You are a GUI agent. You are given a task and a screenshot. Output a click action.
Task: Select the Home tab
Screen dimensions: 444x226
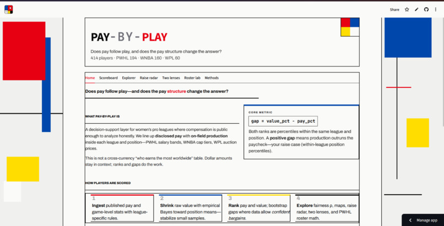click(90, 78)
